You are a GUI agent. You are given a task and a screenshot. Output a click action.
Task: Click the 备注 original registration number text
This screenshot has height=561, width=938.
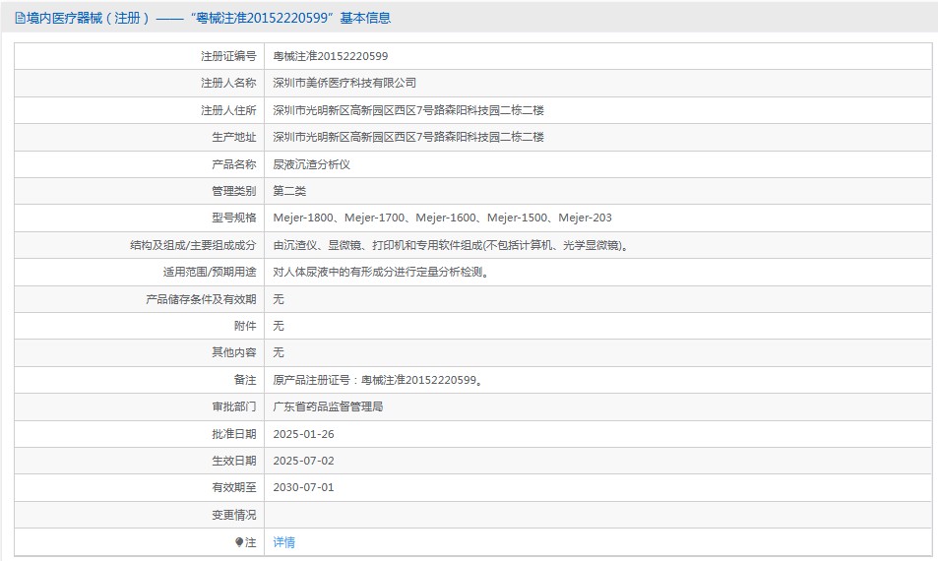pyautogui.click(x=378, y=380)
